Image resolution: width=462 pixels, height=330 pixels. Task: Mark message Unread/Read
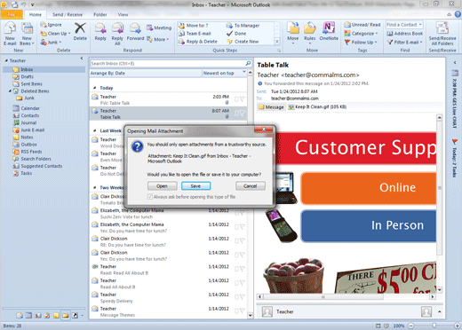362,25
